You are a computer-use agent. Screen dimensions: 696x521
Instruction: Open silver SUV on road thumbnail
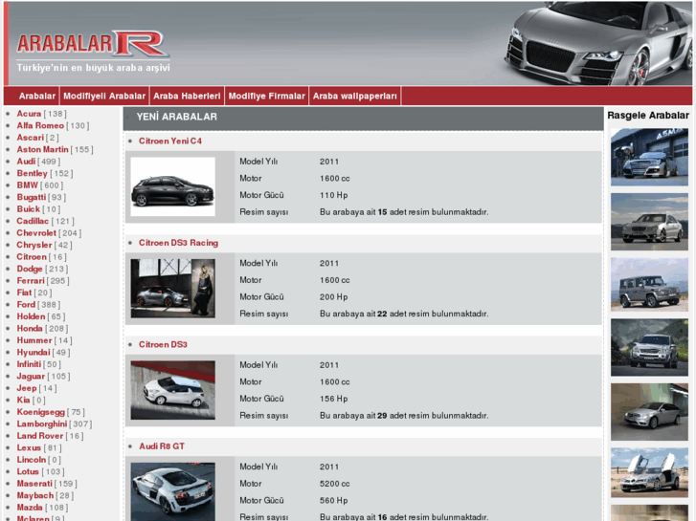(x=649, y=348)
